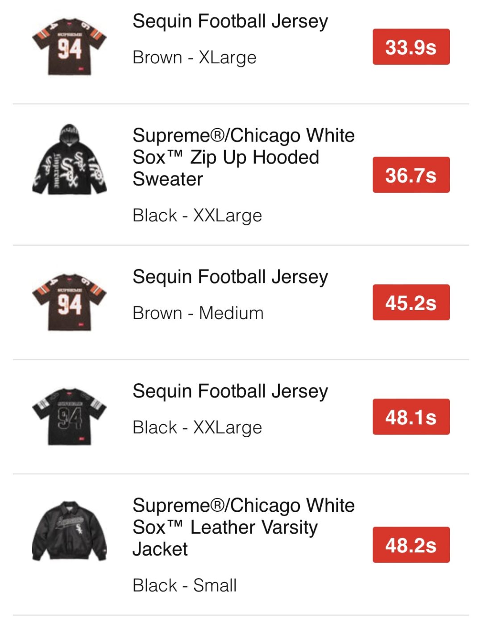
Task: Open Sequin Football Jersey title above Brown - XLarge
Action: coord(230,21)
